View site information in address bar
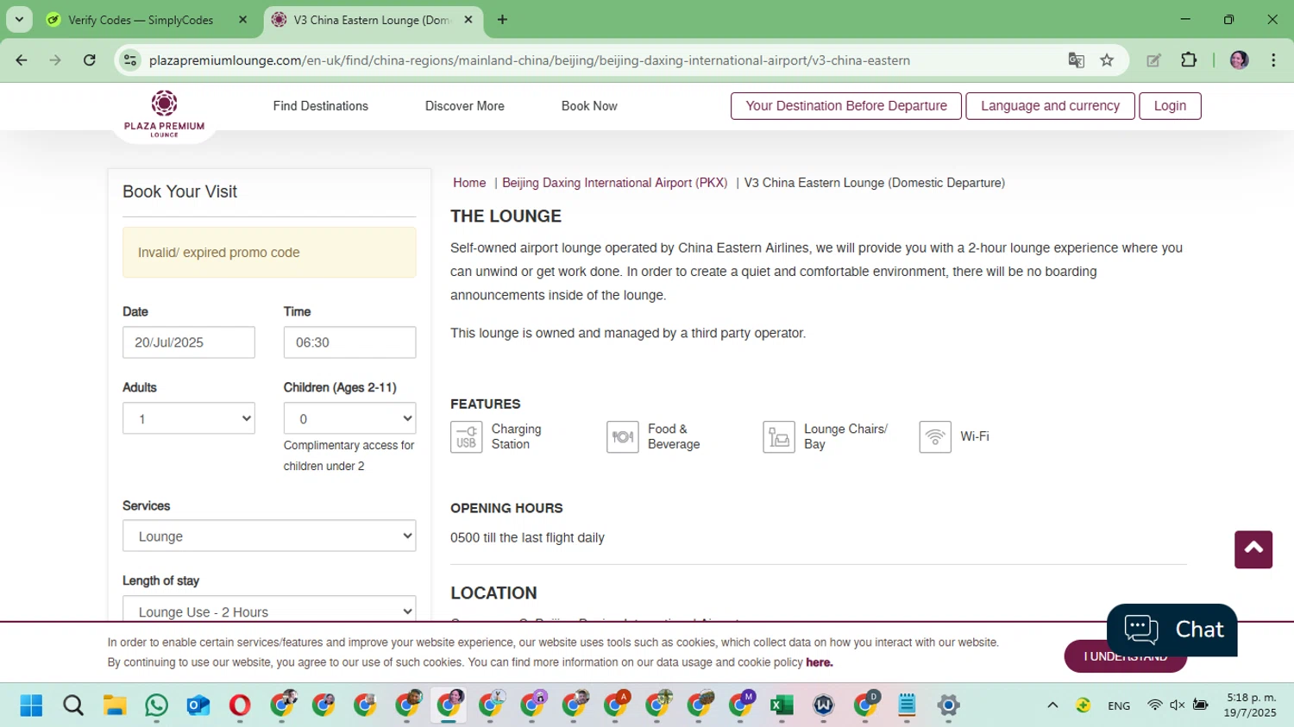The height and width of the screenshot is (727, 1294). click(130, 60)
